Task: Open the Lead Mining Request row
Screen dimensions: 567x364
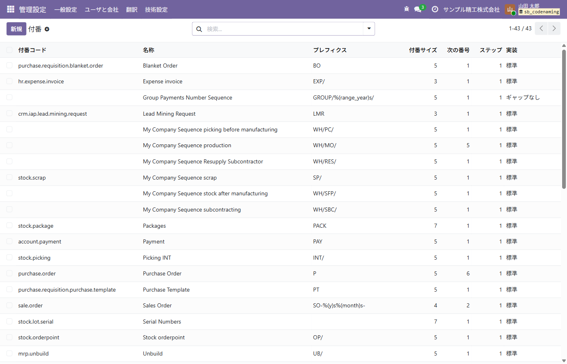Action: point(280,114)
